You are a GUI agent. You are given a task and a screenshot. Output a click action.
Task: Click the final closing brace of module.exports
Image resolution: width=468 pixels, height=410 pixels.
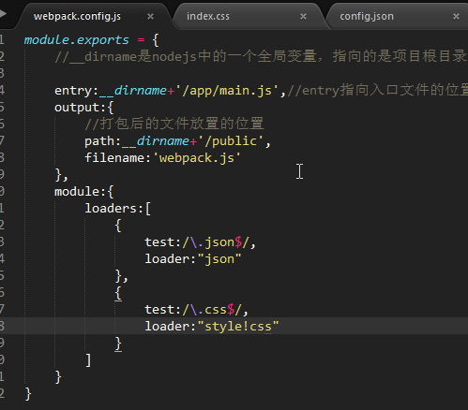point(28,394)
